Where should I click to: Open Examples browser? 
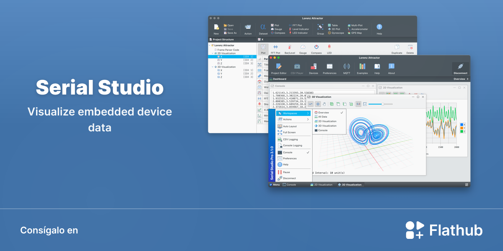[x=362, y=68]
